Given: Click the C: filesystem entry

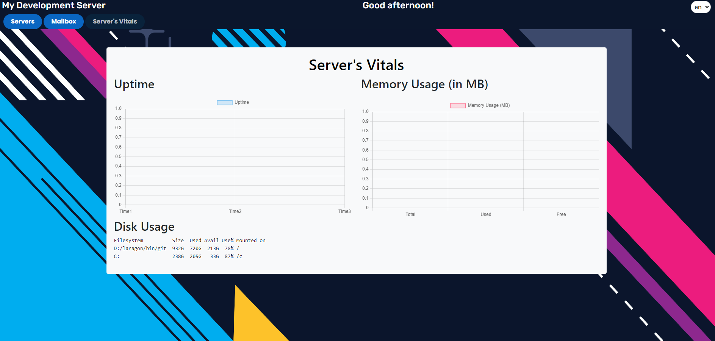Looking at the screenshot, I should pos(117,257).
